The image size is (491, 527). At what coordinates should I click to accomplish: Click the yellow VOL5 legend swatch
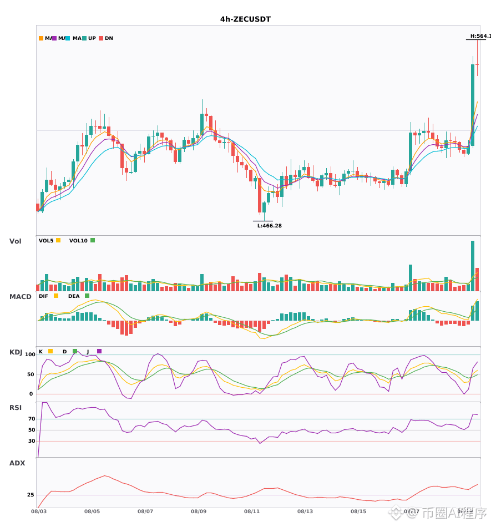pos(58,240)
